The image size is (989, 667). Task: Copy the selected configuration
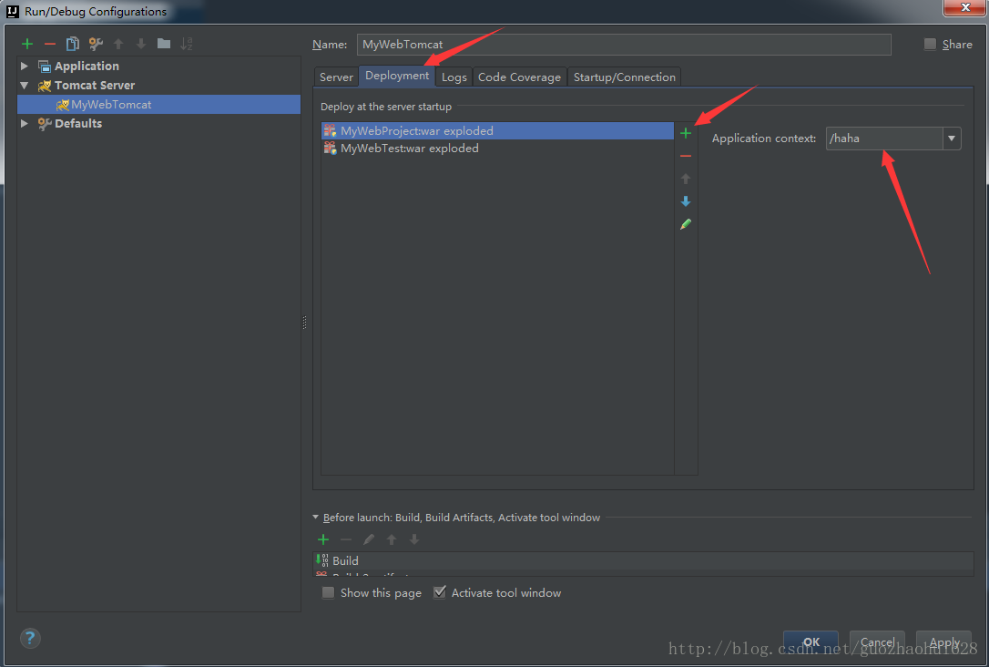tap(73, 44)
